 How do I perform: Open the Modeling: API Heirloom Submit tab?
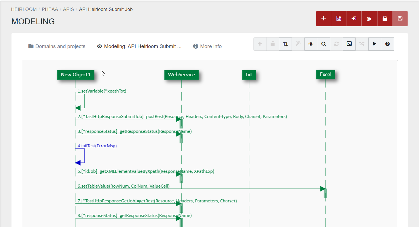coord(139,46)
